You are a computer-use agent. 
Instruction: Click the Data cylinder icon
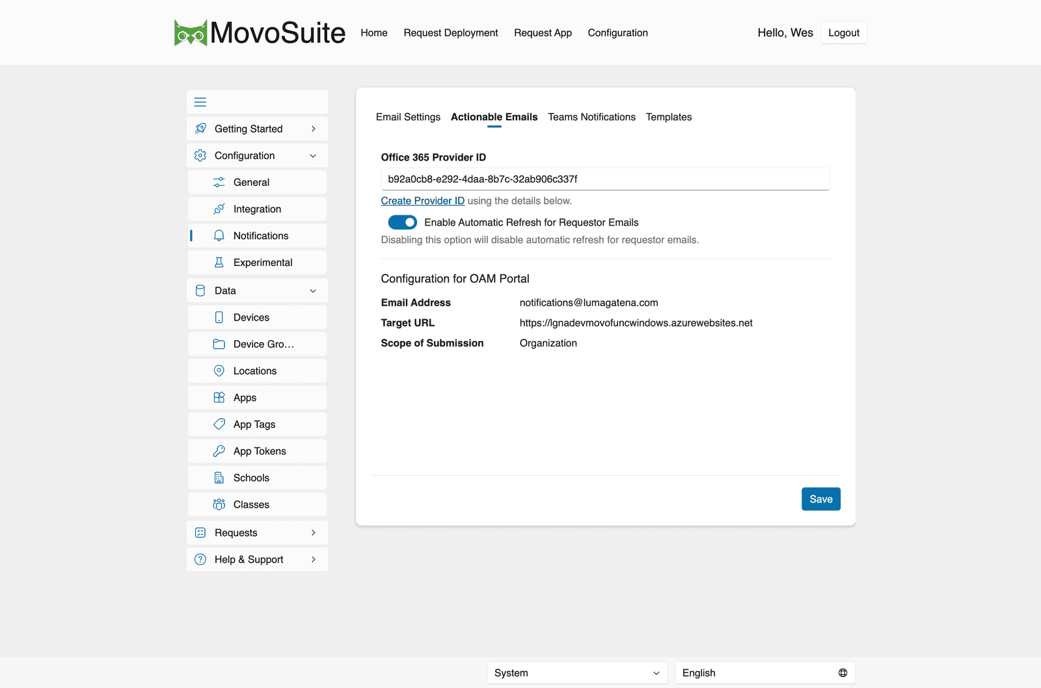point(200,291)
